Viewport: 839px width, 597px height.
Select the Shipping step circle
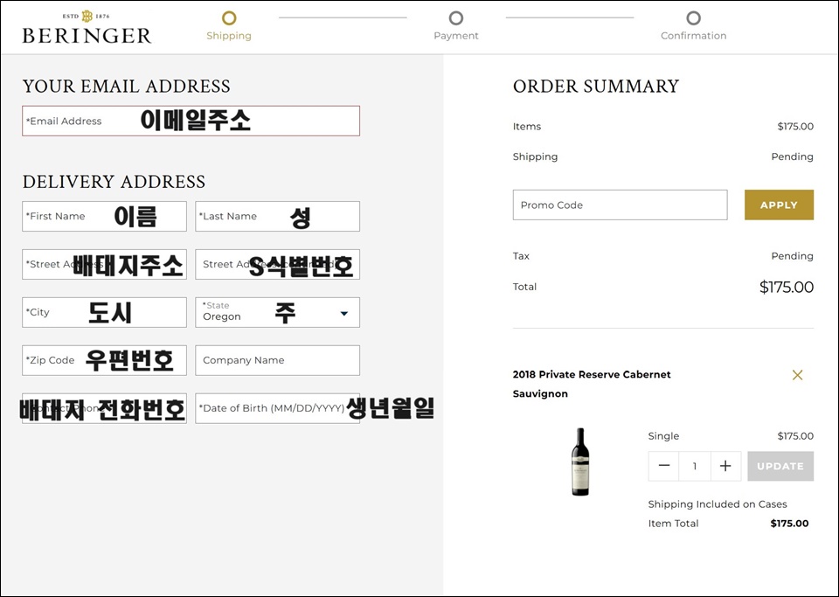(229, 18)
